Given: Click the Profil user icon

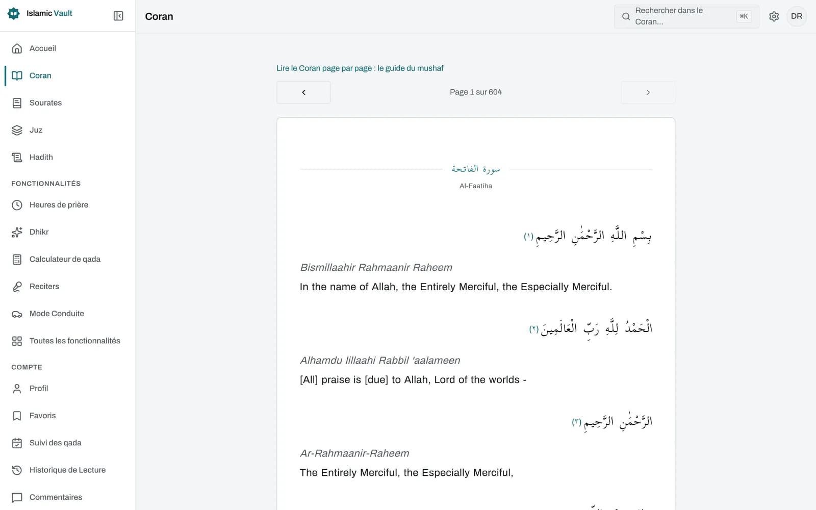Looking at the screenshot, I should tap(17, 389).
